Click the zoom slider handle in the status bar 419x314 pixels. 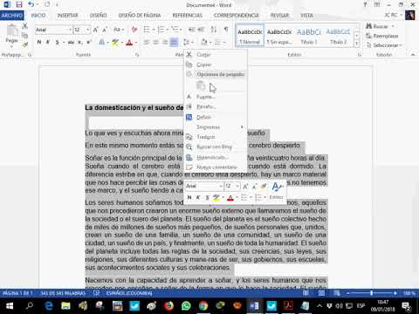point(372,293)
